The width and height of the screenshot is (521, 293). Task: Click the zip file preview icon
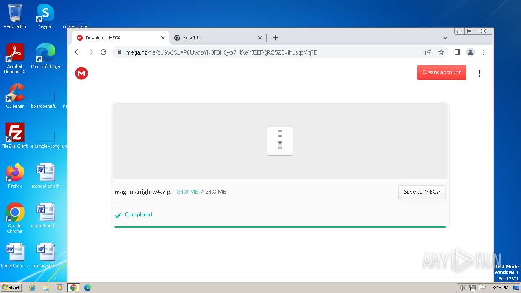[280, 141]
